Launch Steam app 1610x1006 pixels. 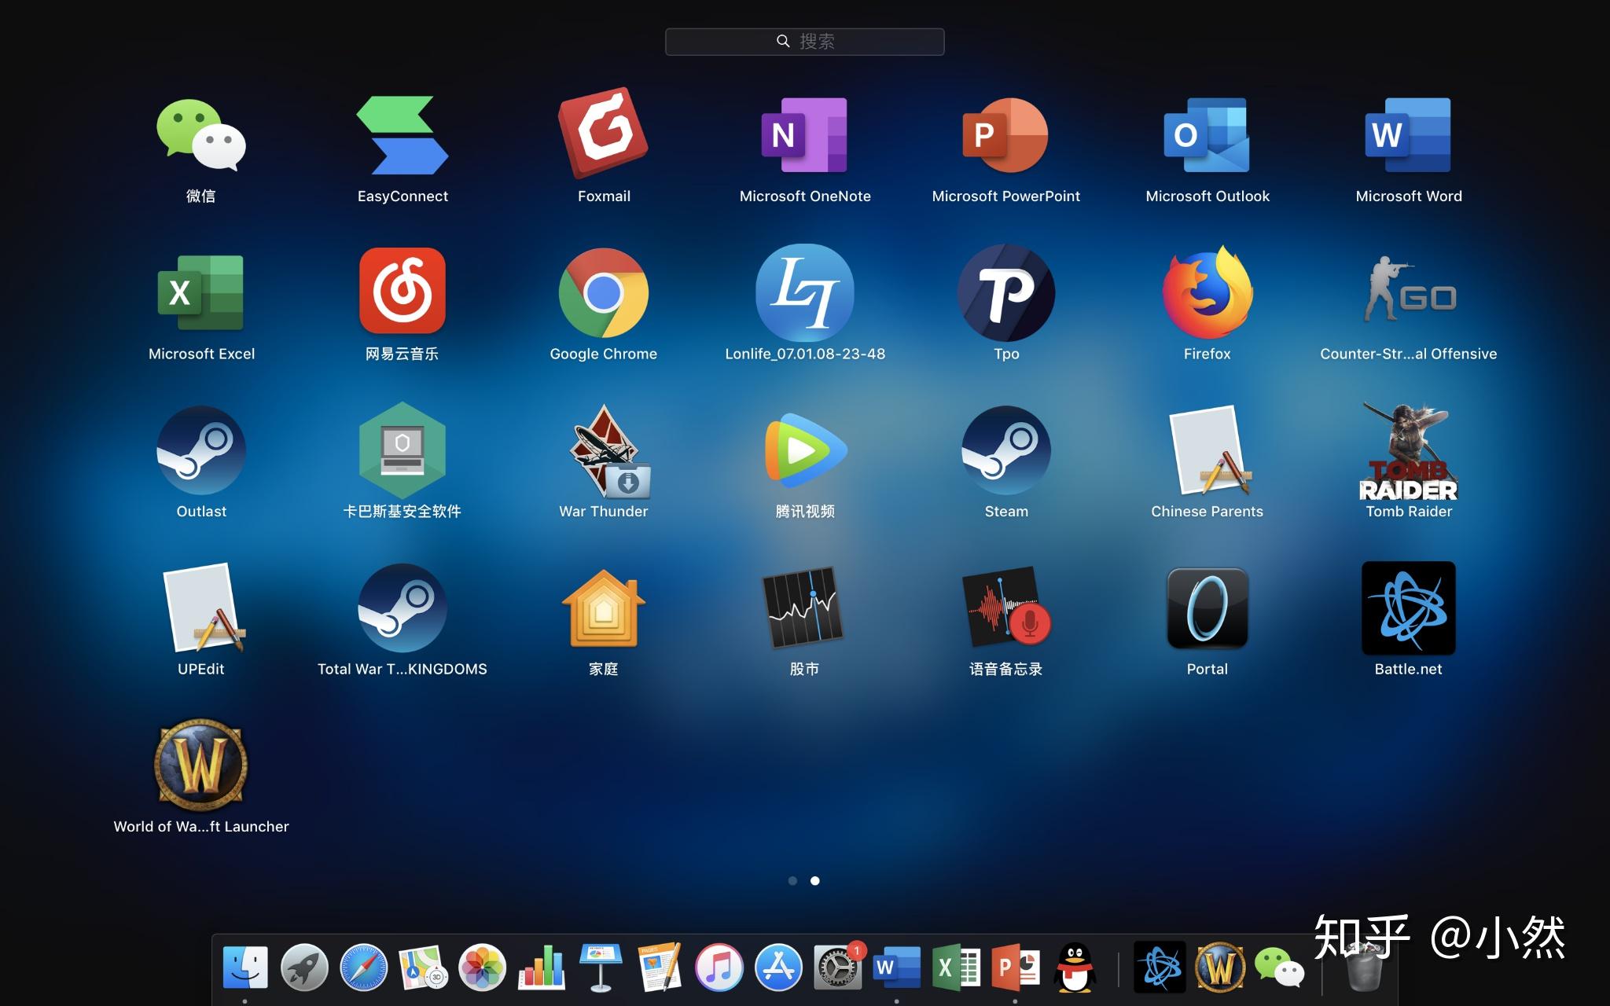(1005, 451)
